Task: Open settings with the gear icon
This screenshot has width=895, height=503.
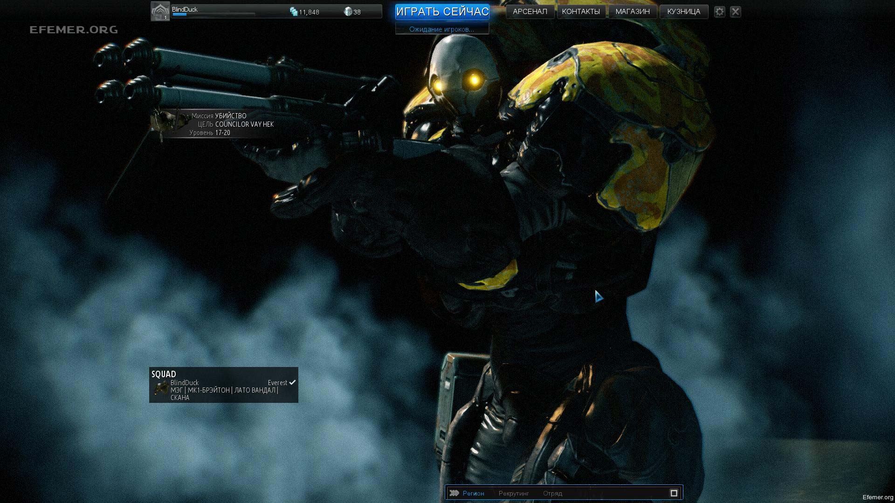Action: coord(720,12)
